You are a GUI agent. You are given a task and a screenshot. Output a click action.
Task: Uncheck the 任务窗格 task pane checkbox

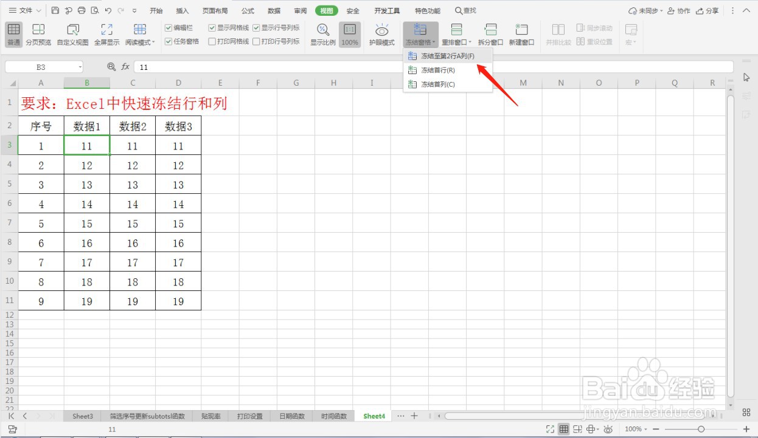[169, 41]
